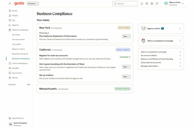Screen dimensions: 194x129
Task: Click the Action needed badge
Action: (x=124, y=28)
